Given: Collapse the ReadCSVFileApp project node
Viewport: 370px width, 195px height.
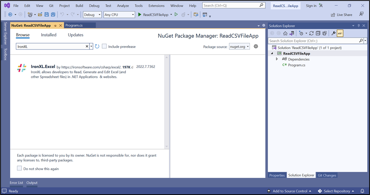Looking at the screenshot, I should tap(272, 53).
